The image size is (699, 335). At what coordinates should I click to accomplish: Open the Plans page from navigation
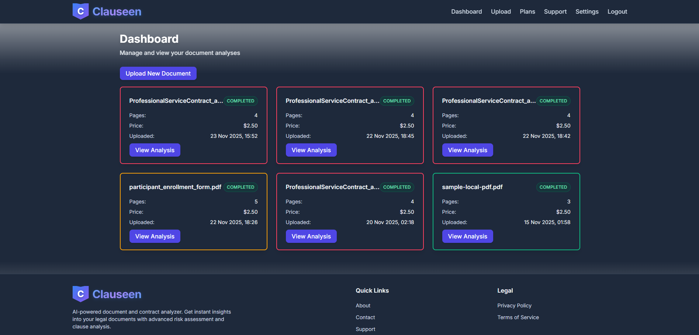pyautogui.click(x=527, y=11)
